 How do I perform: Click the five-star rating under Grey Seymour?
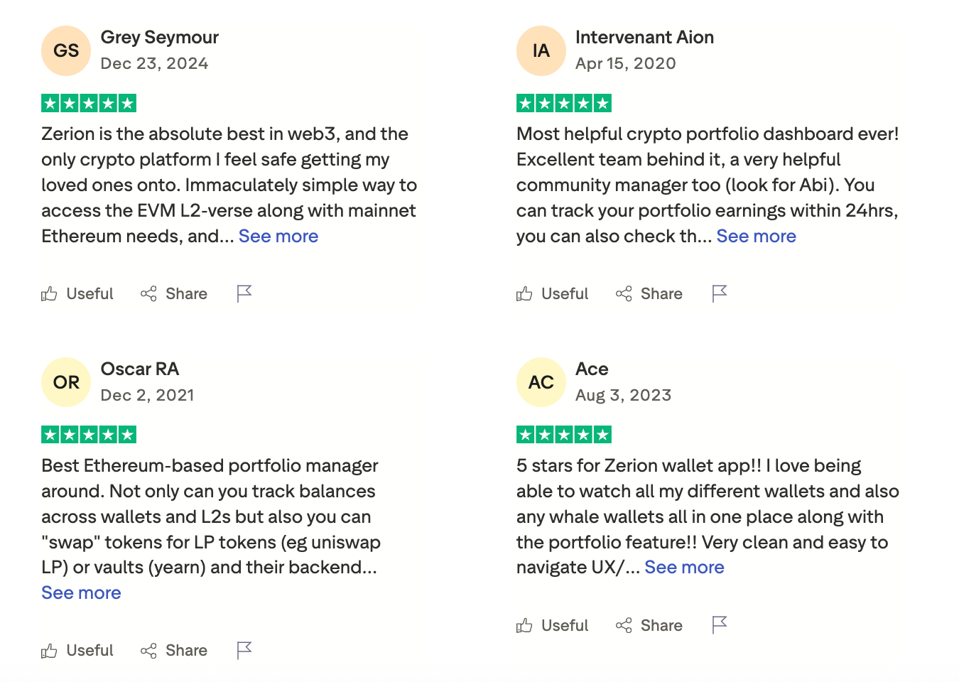[88, 102]
